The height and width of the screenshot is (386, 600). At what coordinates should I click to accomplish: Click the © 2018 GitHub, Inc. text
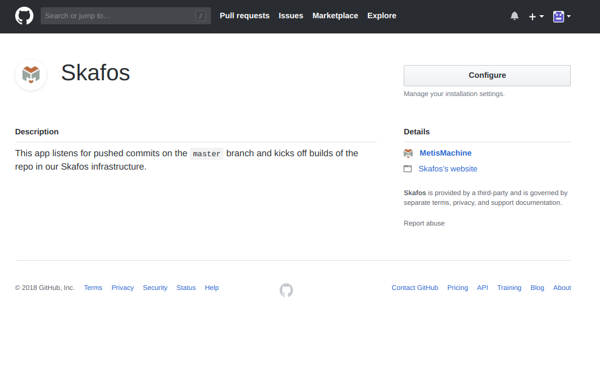pyautogui.click(x=45, y=288)
